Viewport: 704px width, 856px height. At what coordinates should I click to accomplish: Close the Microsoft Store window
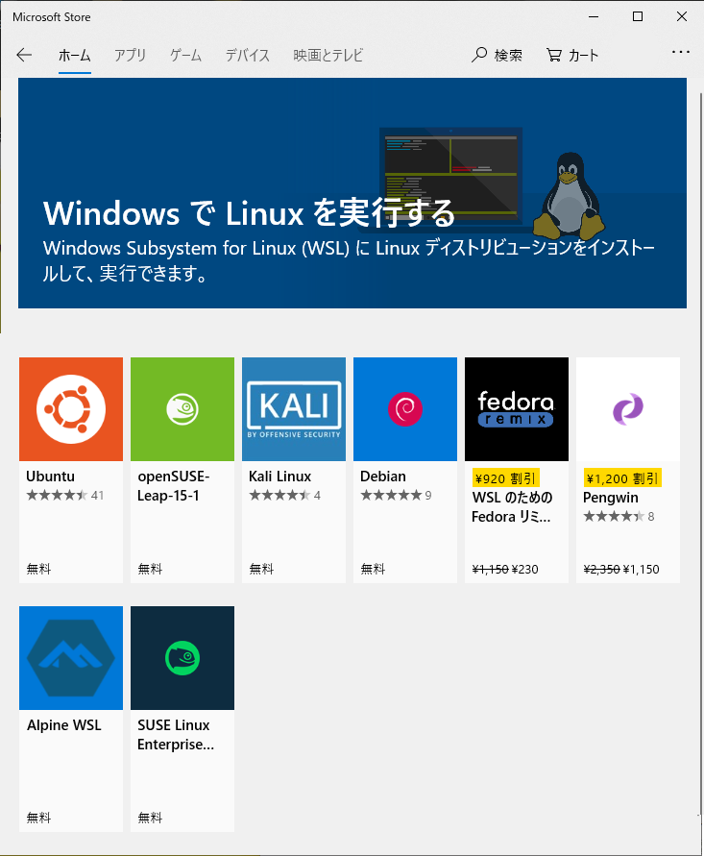(x=682, y=17)
